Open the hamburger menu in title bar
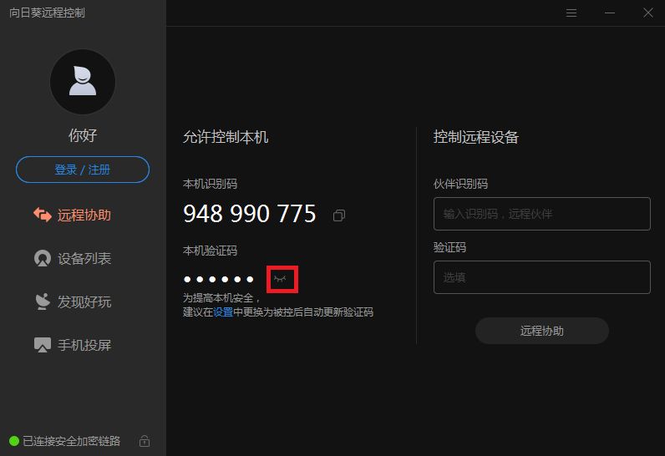665x456 pixels. click(571, 13)
